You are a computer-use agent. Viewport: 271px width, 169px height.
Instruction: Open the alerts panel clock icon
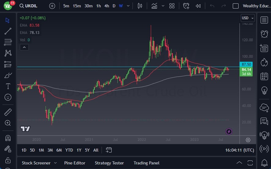click(x=264, y=34)
